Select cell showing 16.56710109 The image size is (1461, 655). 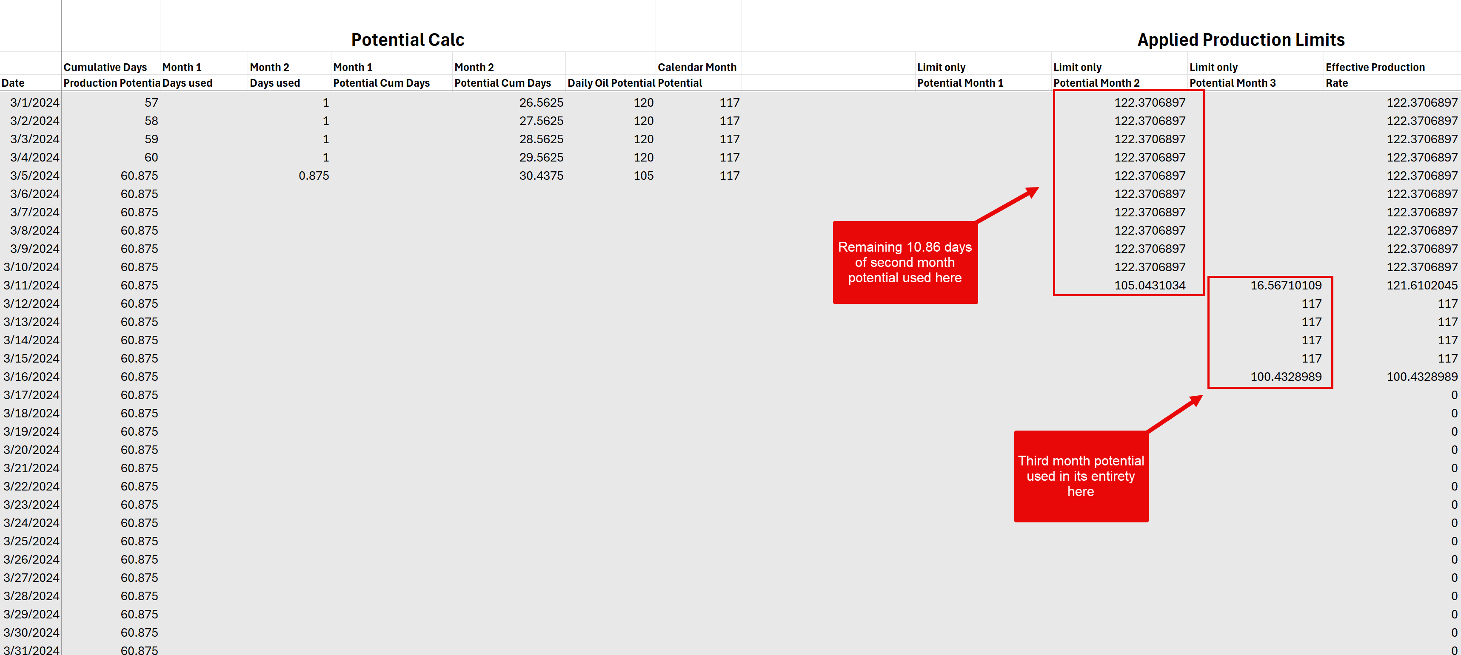click(1285, 285)
